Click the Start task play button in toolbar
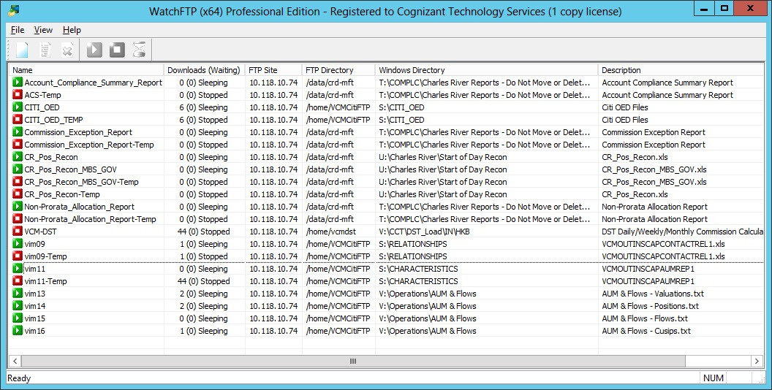 (94, 50)
